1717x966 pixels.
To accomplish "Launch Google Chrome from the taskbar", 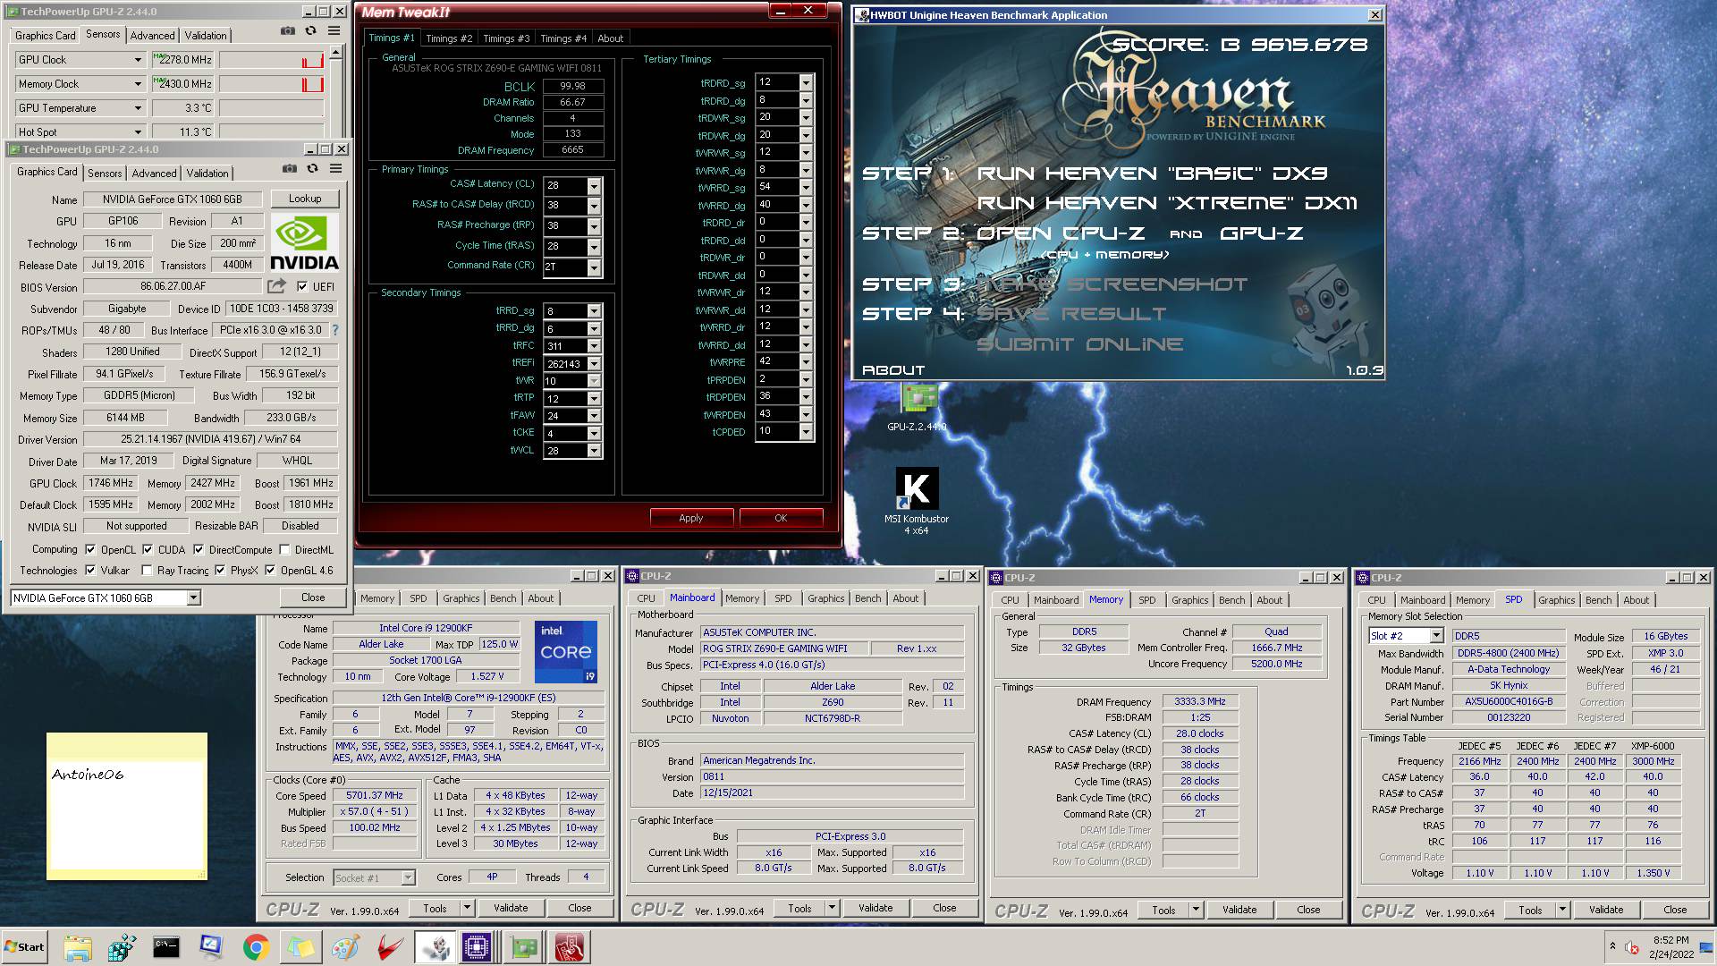I will [256, 947].
